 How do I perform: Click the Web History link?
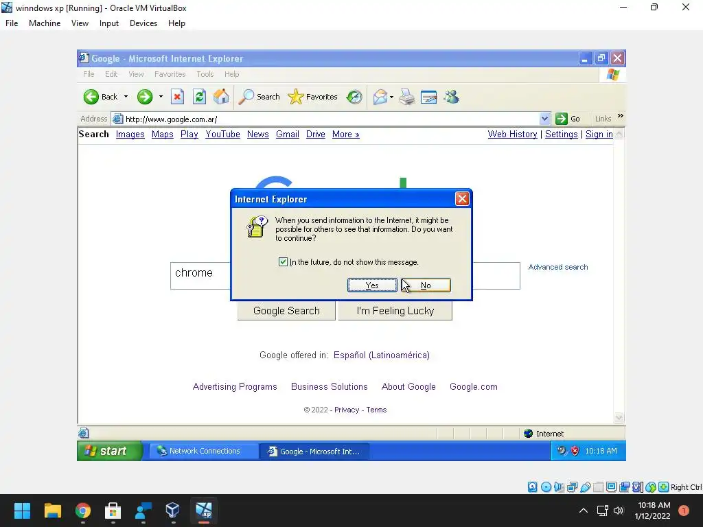click(512, 134)
